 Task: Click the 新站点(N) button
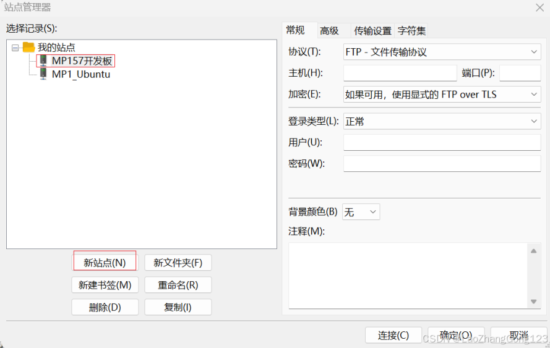click(105, 263)
